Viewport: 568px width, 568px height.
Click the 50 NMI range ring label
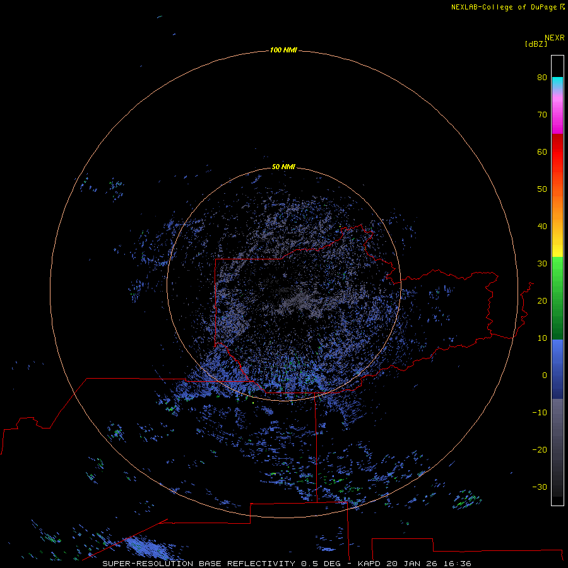point(283,167)
